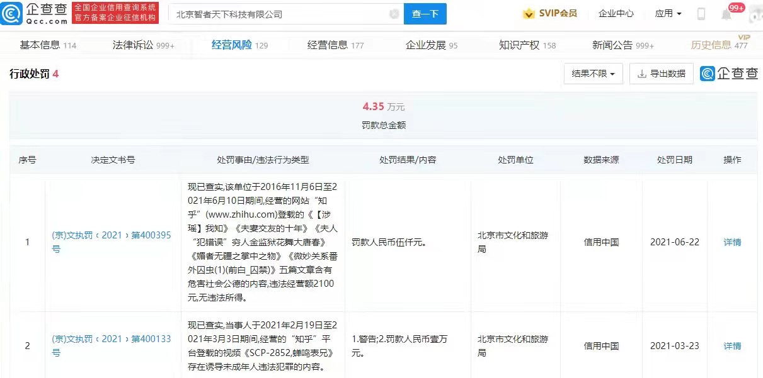Open document link 第400395号

pos(112,242)
